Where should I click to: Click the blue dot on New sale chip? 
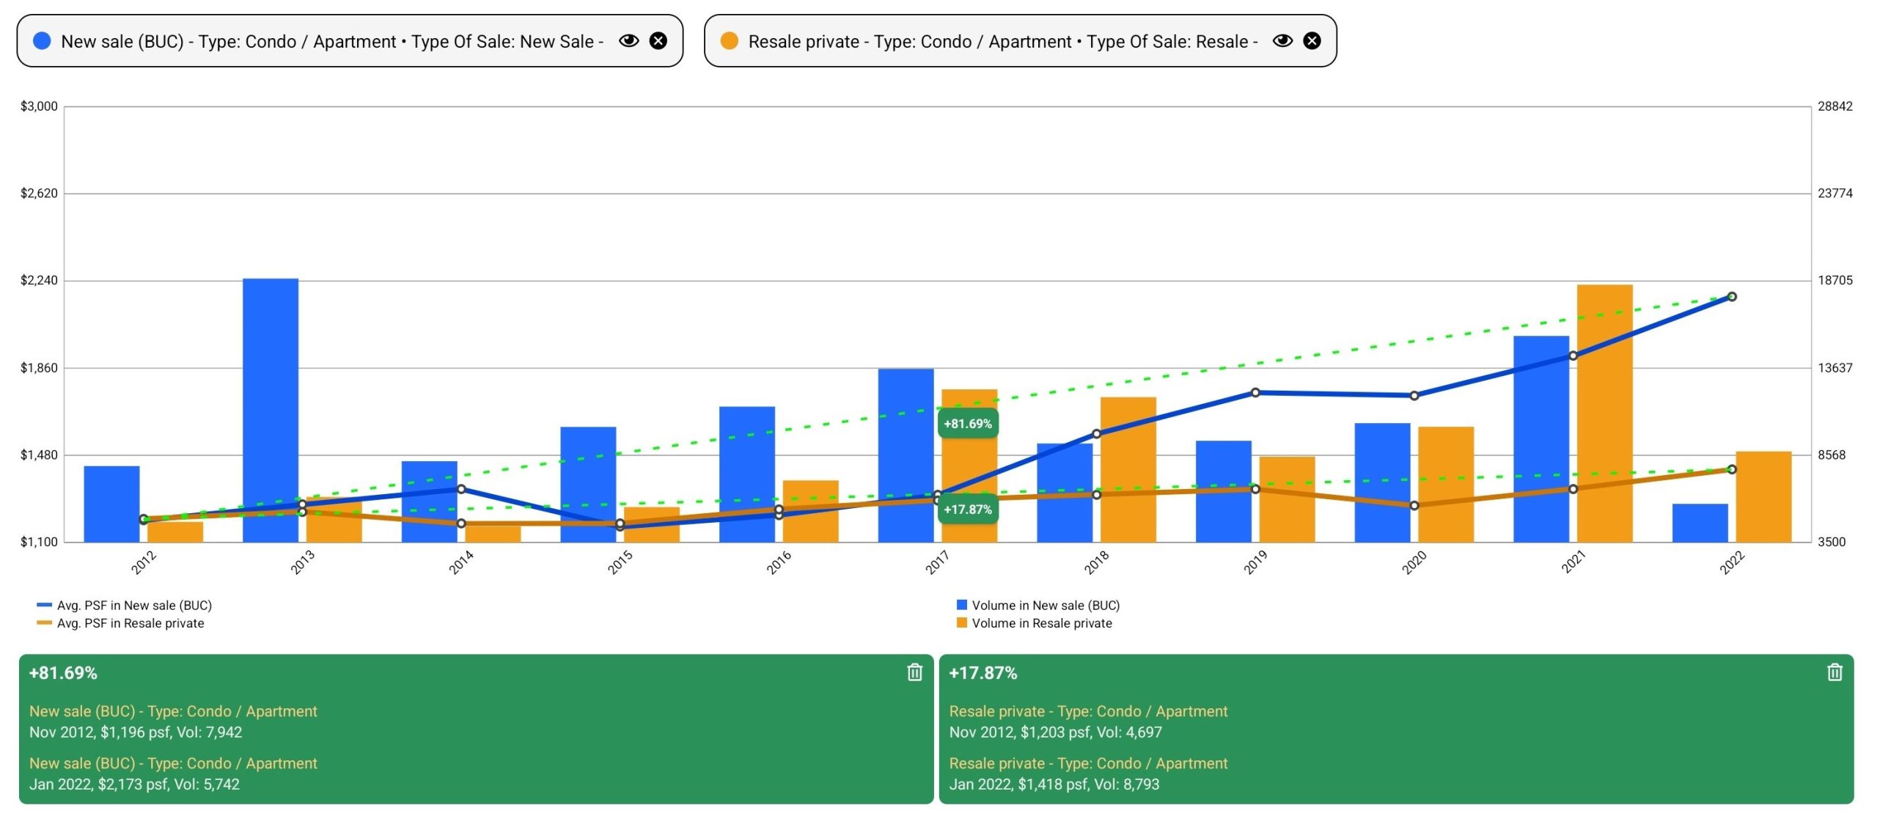click(x=42, y=41)
